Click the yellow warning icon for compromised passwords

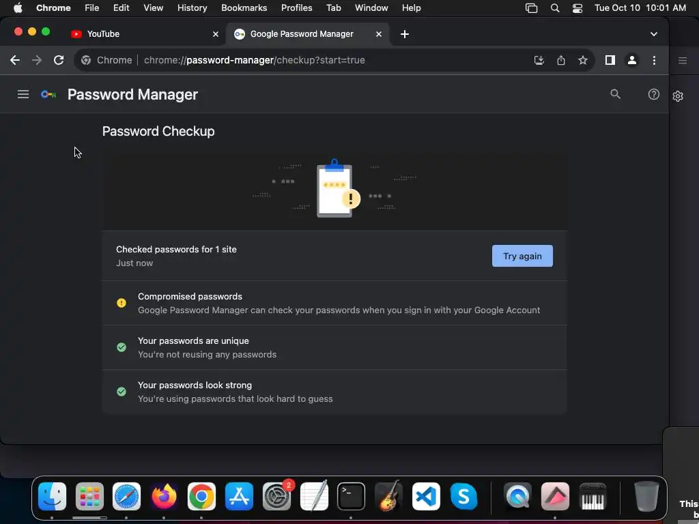click(122, 303)
